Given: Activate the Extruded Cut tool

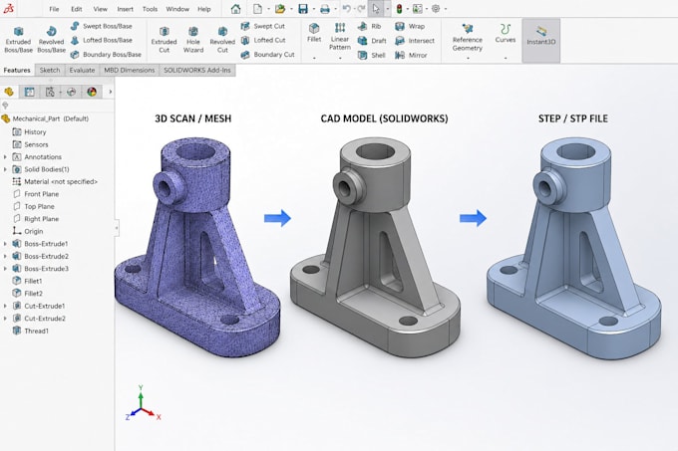Looking at the screenshot, I should (164, 39).
